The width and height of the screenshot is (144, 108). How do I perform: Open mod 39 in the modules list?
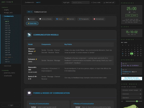tap(7, 50)
